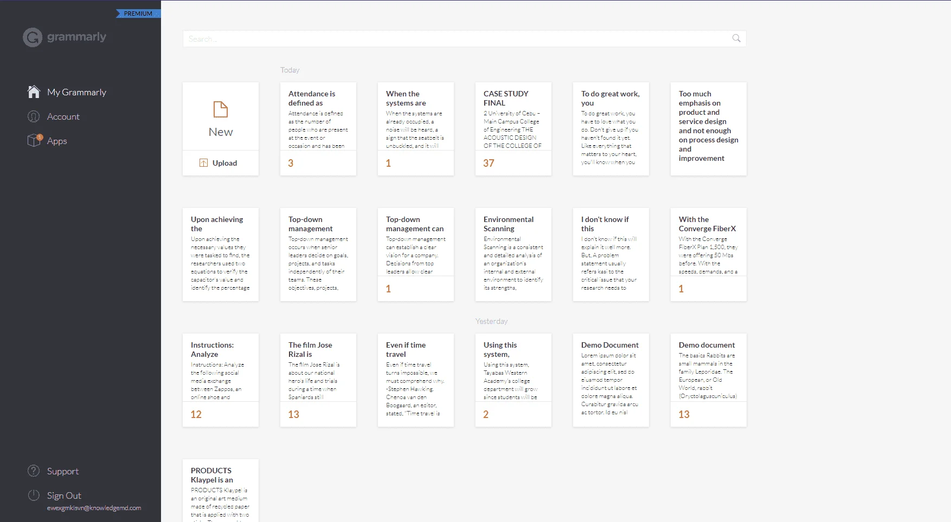Screen dimensions: 951x522
Task: Click issue count 13 on Demo document card
Action: click(x=684, y=414)
